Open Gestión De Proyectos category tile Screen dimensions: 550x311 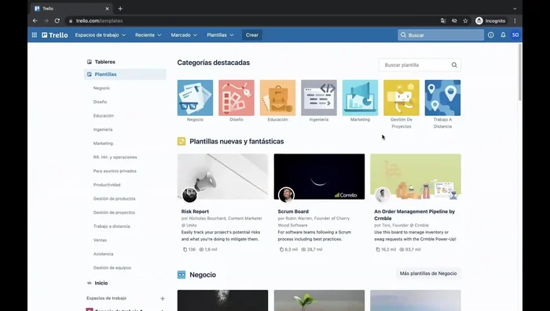(401, 98)
